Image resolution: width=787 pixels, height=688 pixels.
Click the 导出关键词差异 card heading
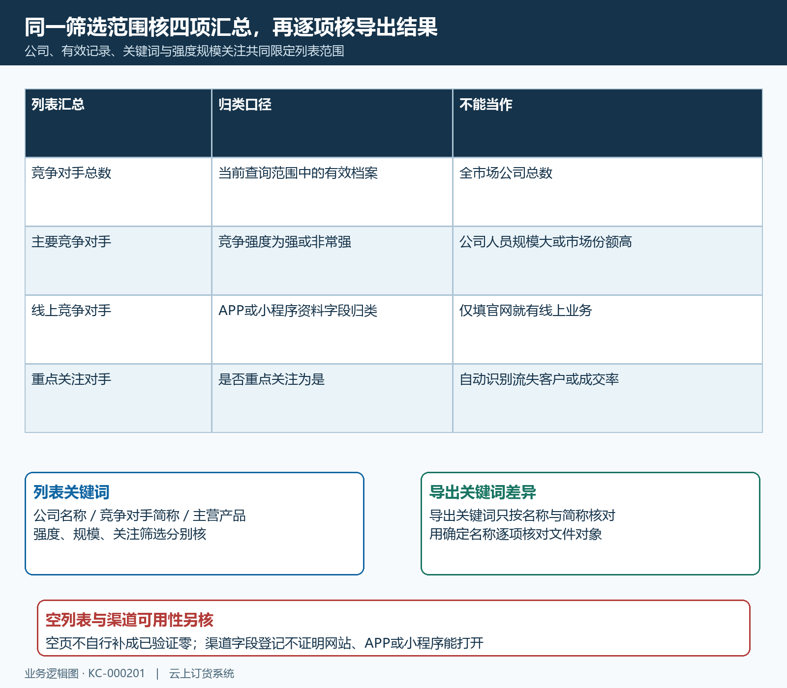click(483, 492)
